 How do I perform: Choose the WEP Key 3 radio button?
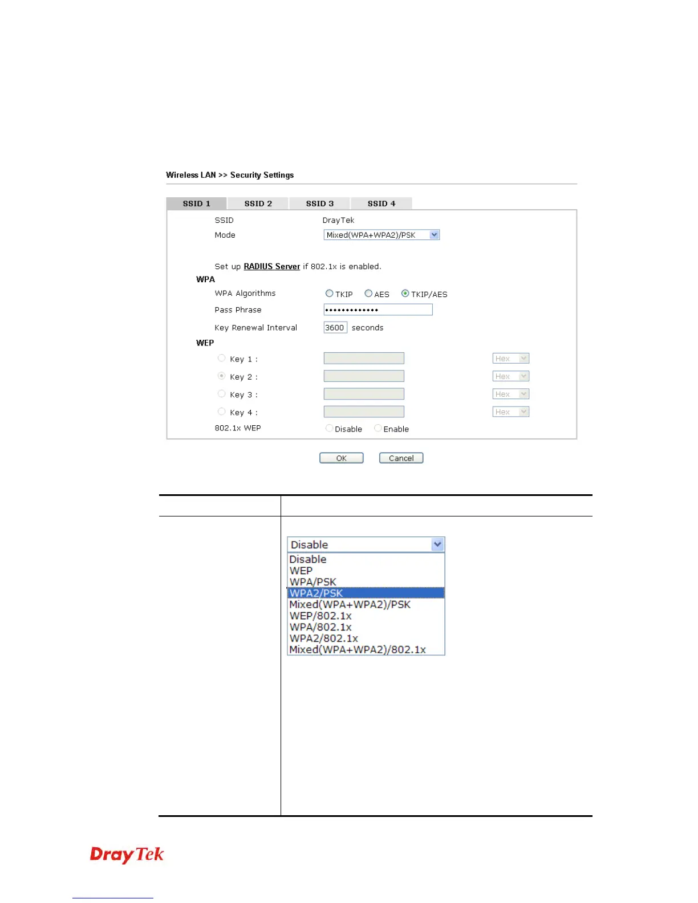click(x=222, y=394)
